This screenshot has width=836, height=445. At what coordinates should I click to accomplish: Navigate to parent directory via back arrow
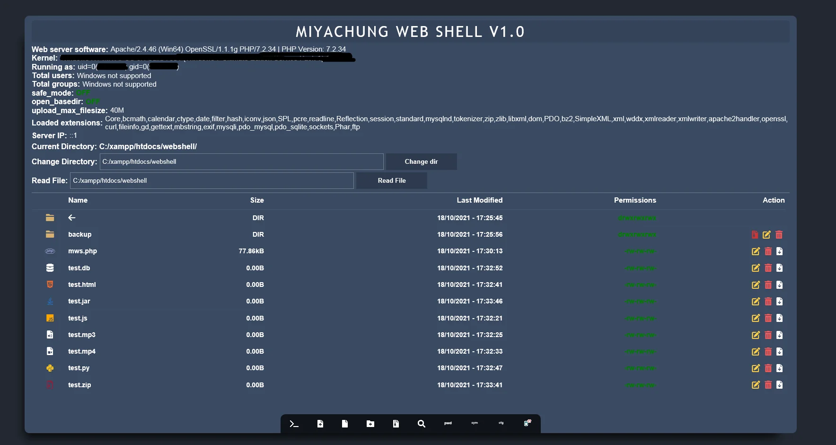tap(71, 217)
